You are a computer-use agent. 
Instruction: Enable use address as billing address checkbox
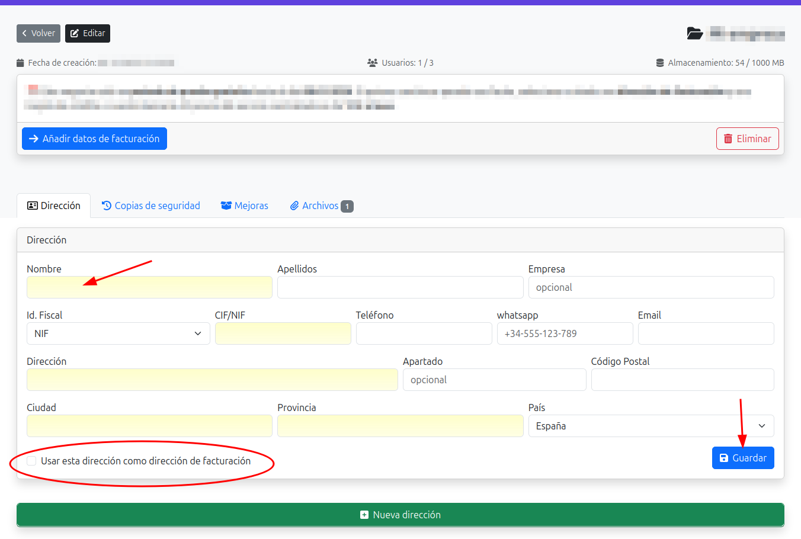coord(31,461)
